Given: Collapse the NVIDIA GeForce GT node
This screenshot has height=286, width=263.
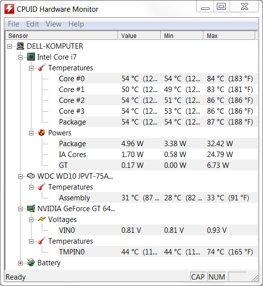Looking at the screenshot, I should (x=20, y=209).
